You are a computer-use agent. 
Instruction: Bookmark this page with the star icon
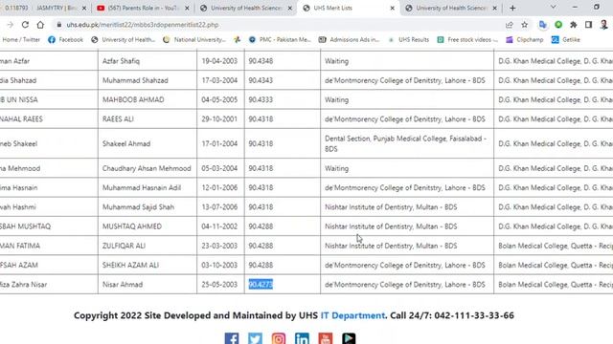pos(524,25)
